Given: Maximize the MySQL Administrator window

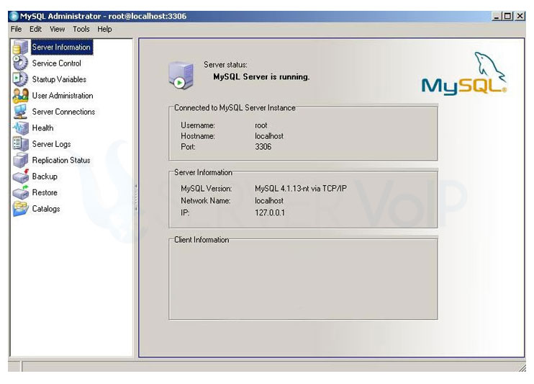Looking at the screenshot, I should click(x=508, y=16).
